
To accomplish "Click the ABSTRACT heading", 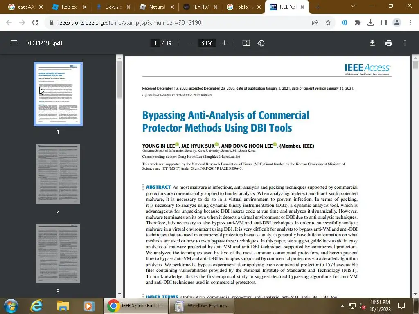I will [158, 187].
